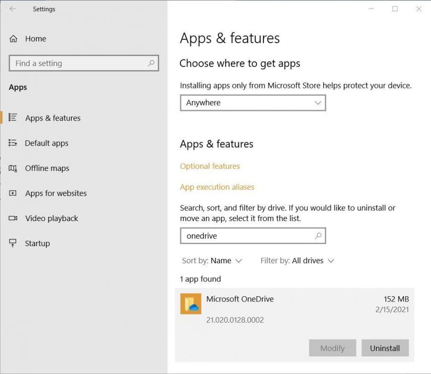This screenshot has height=374, width=431.
Task: Select the Apps & features list icon
Action: [12, 118]
